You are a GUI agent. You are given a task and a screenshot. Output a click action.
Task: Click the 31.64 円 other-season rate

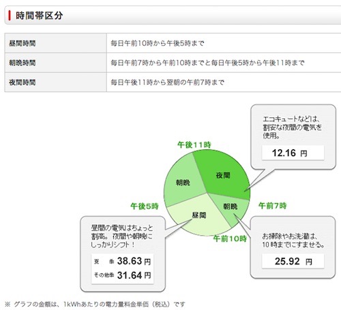coord(134,275)
